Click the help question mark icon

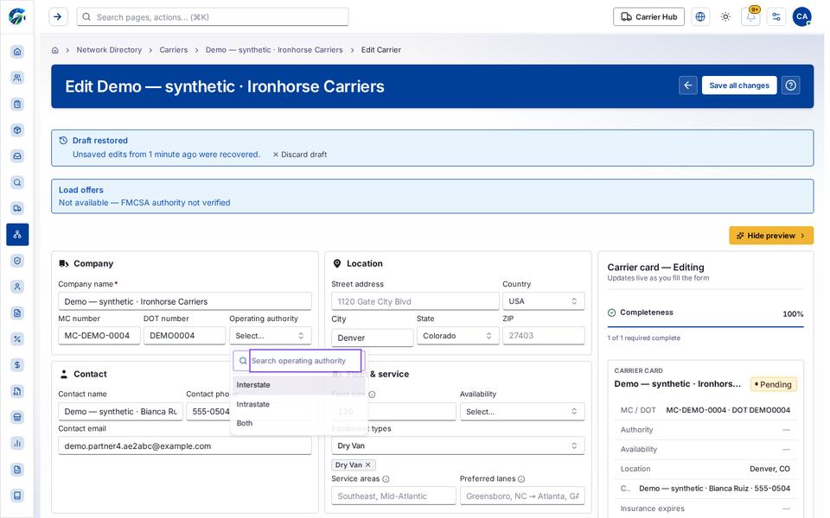[791, 85]
